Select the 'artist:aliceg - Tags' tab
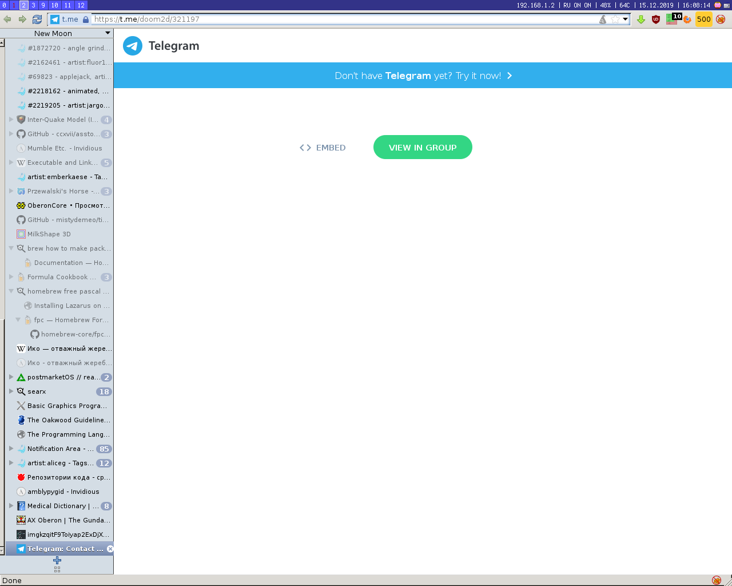 pos(59,463)
